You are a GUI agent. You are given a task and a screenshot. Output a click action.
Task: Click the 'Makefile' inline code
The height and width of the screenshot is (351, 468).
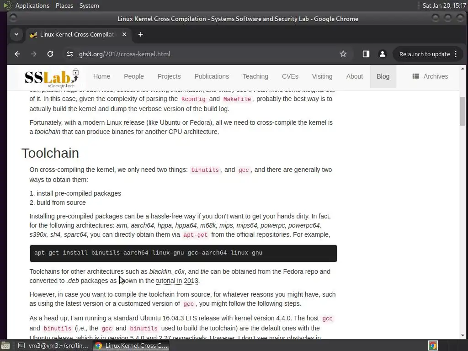(x=237, y=99)
